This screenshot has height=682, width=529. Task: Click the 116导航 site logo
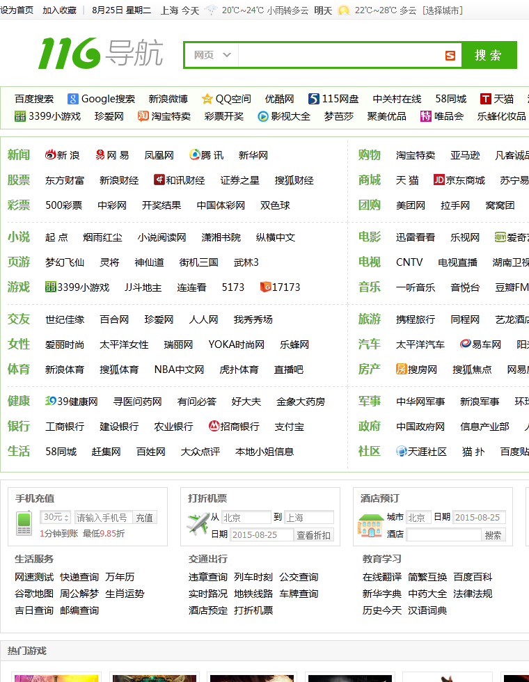pyautogui.click(x=101, y=54)
